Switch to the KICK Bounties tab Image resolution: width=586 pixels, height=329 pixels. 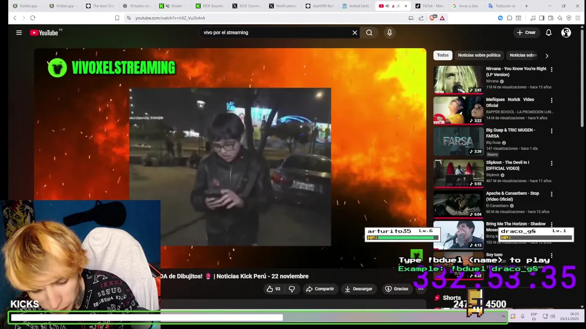(210, 6)
